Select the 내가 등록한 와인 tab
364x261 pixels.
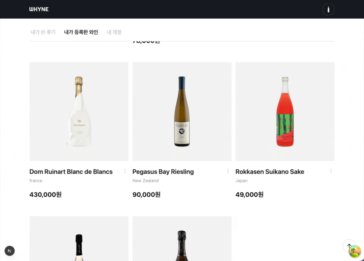(x=81, y=32)
